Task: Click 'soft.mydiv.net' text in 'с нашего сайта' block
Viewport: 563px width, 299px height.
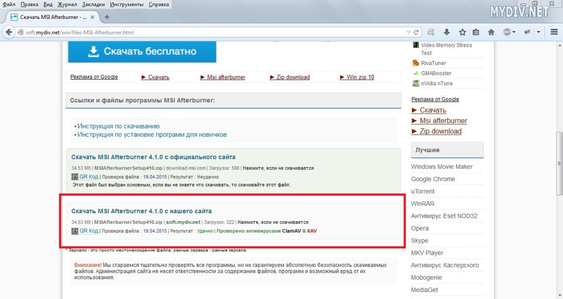Action: pyautogui.click(x=183, y=222)
